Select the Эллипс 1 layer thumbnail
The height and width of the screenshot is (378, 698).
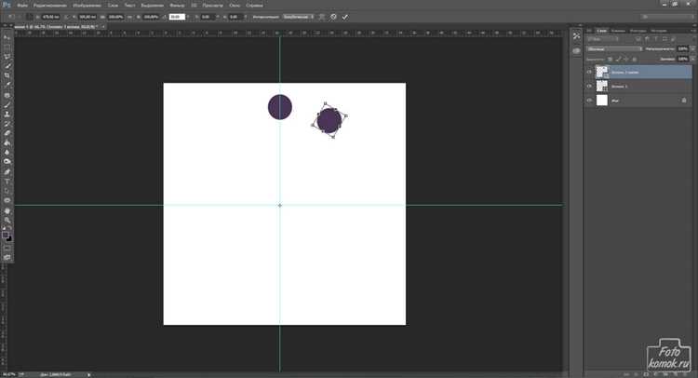pos(602,86)
